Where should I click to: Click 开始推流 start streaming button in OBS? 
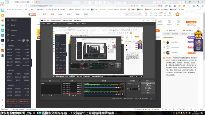point(148,84)
